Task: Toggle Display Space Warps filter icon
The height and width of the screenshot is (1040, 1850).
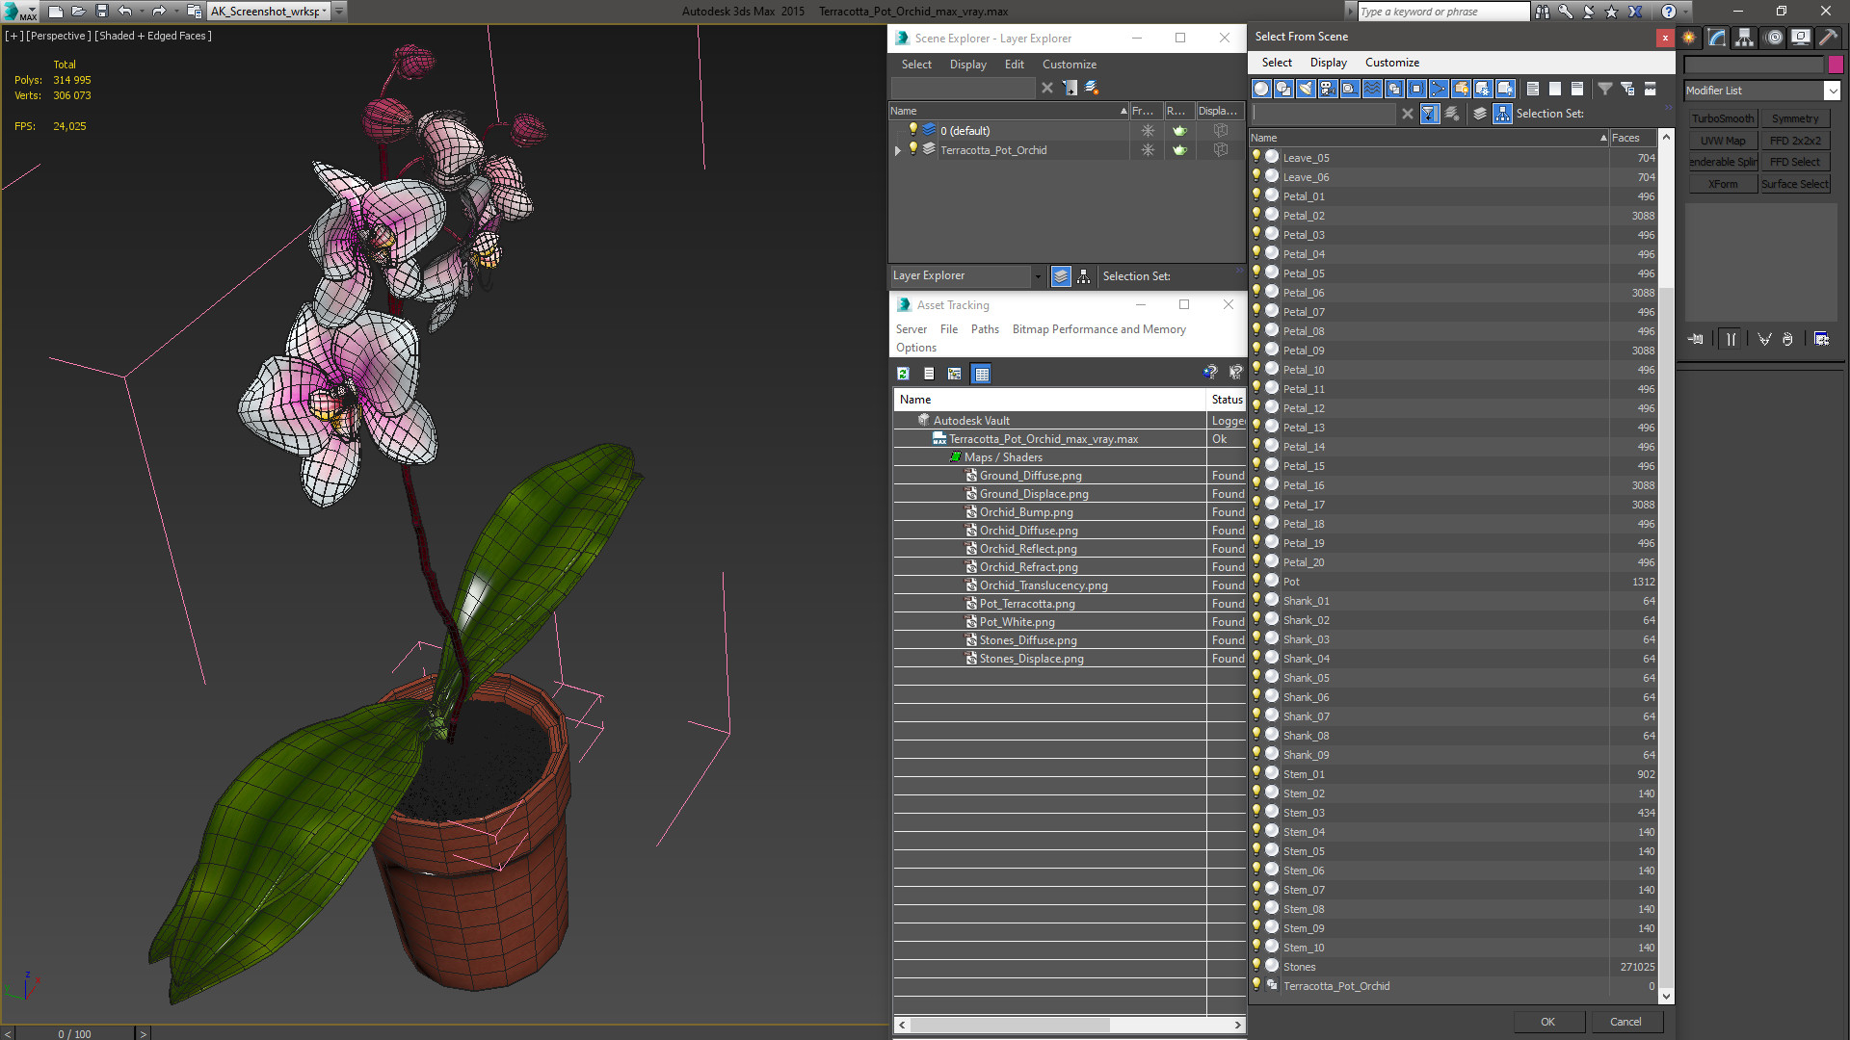Action: point(1372,89)
